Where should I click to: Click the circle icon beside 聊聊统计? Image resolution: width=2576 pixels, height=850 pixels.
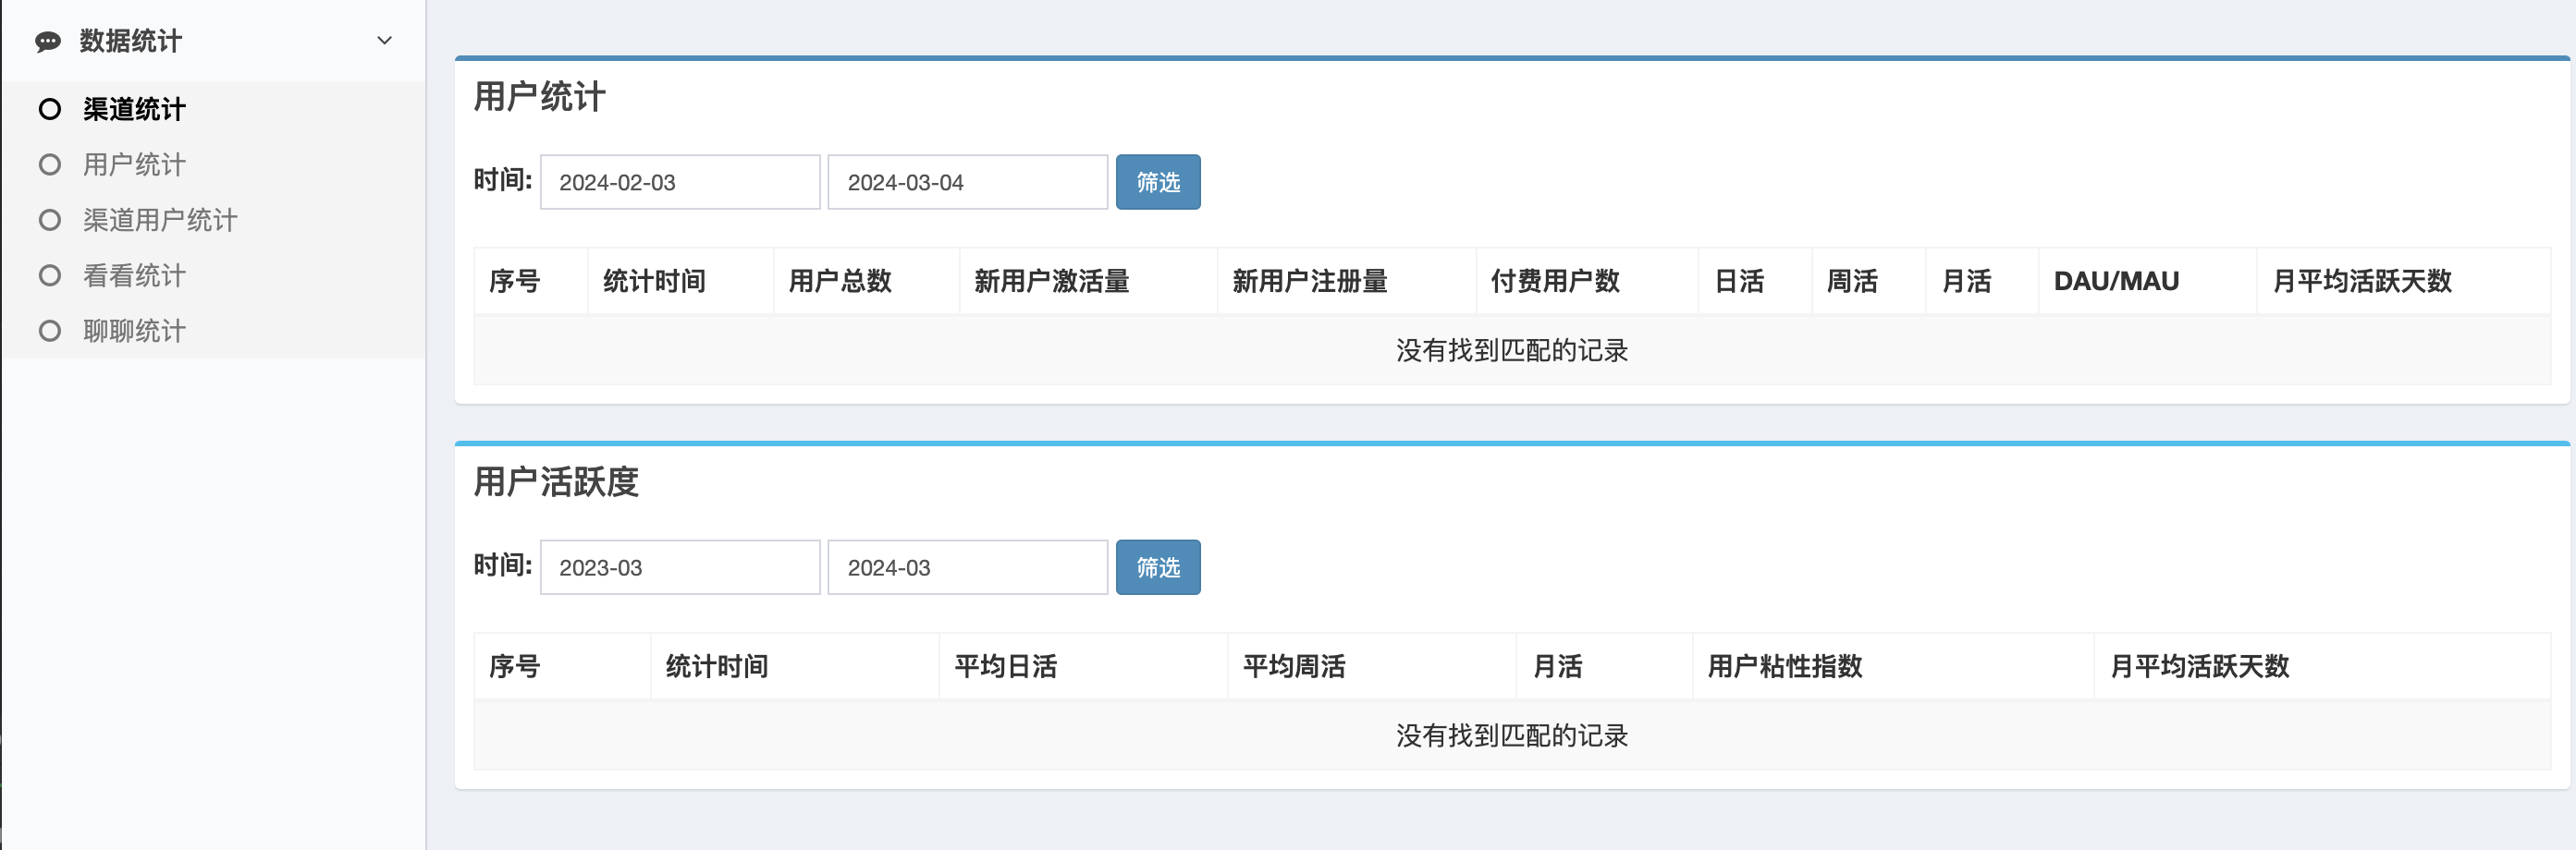tap(50, 331)
